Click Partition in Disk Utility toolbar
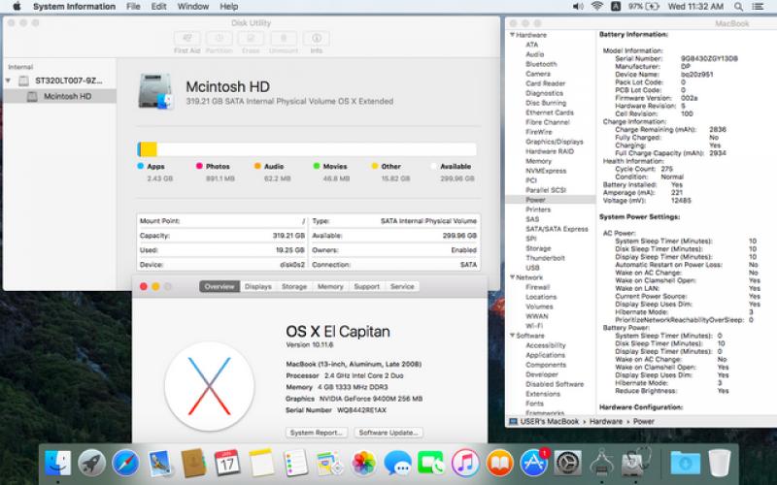Screen dimensions: 777x485 click(x=220, y=43)
